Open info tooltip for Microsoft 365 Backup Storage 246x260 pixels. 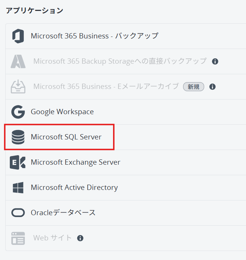point(215,61)
